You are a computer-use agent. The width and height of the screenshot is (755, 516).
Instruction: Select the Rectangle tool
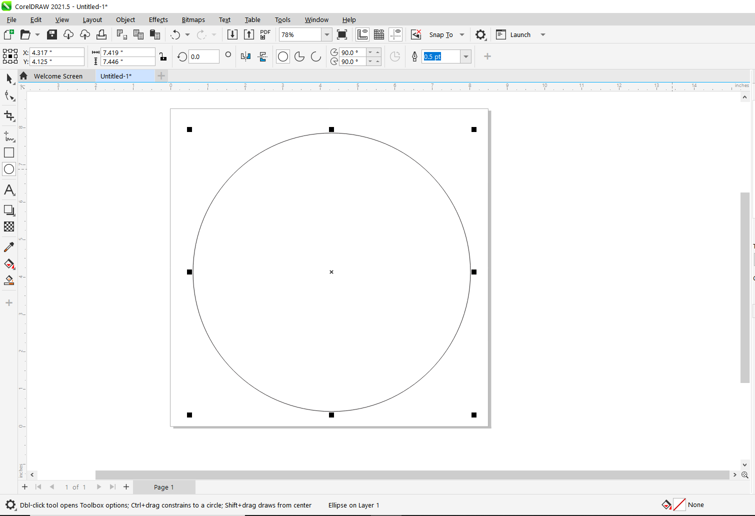pos(8,152)
